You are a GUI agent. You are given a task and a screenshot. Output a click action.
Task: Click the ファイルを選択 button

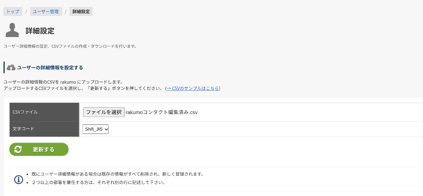click(x=103, y=112)
